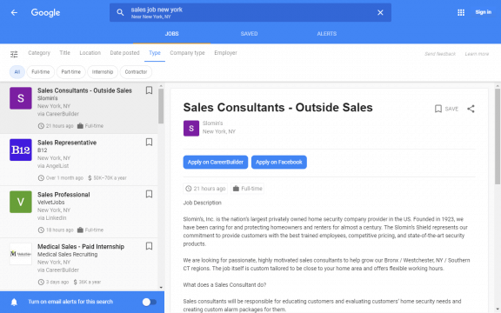
Task: Bookmark the Sales Professional VelvetJobs listing
Action: pos(149,194)
